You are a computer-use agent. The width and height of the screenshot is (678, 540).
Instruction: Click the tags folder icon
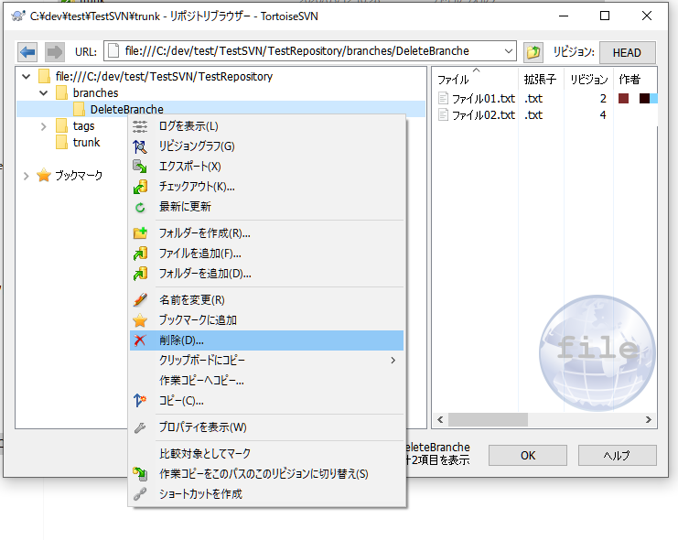pos(62,126)
